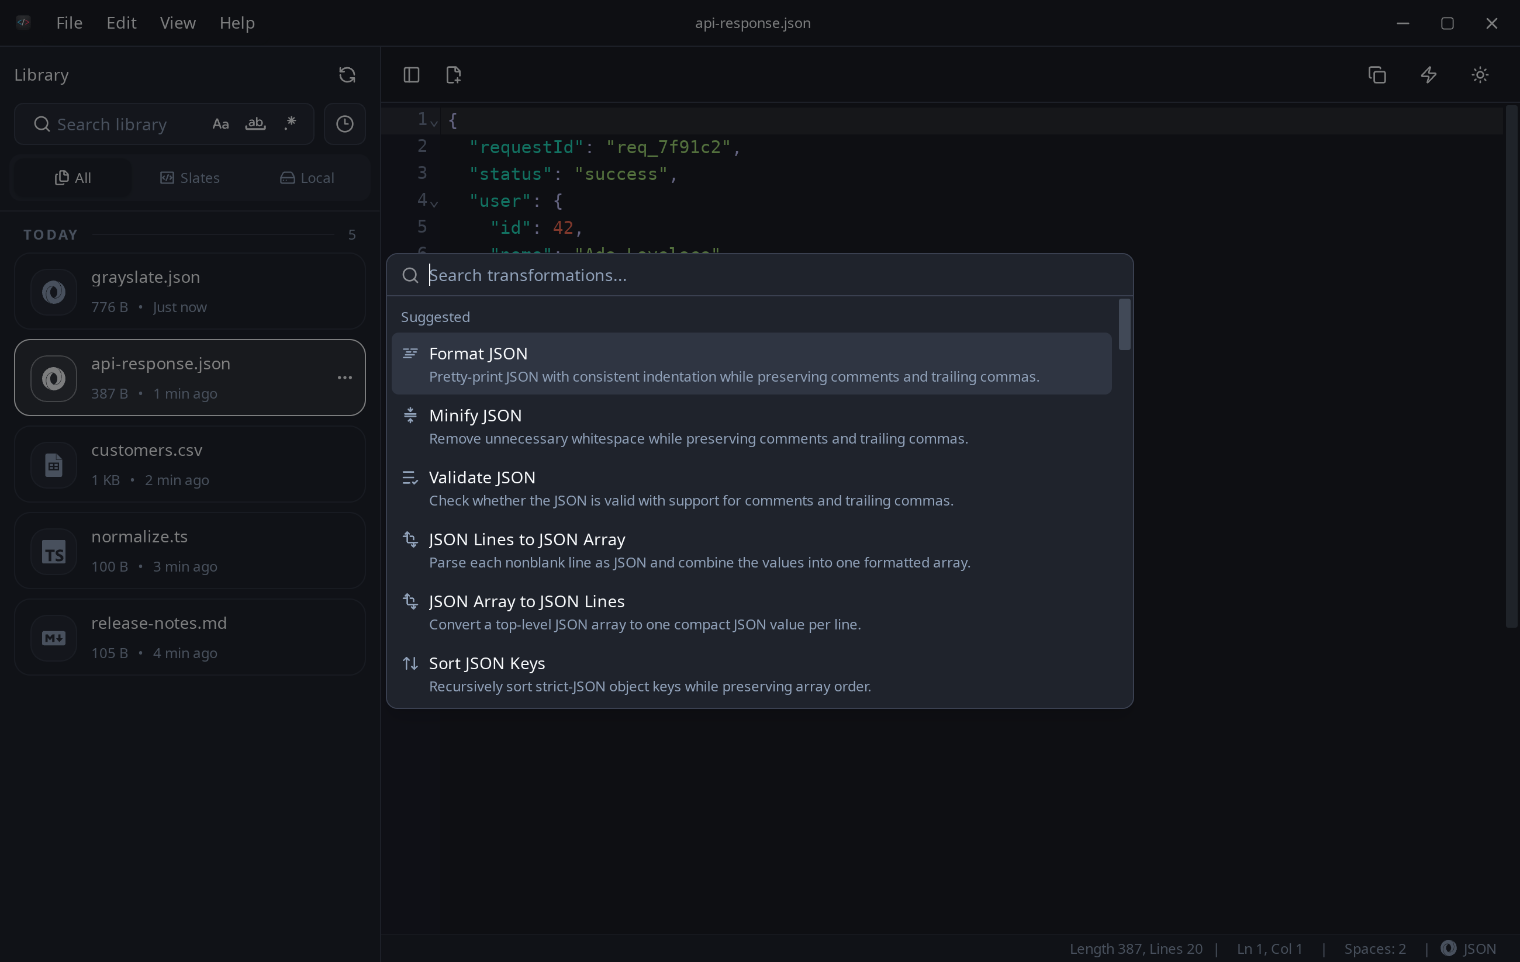
Task: Select the Local library tab
Action: click(307, 178)
